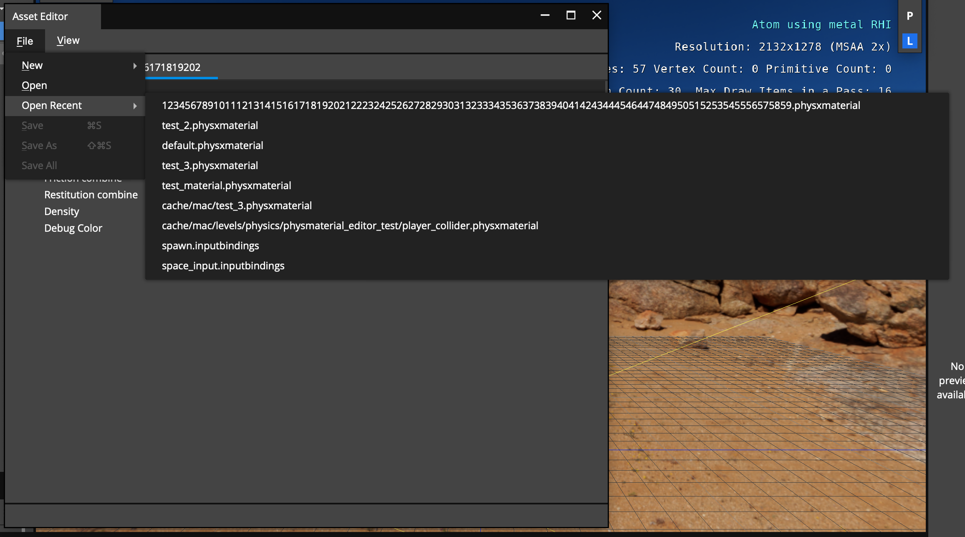Open the player_collider.physxmaterial recent entry

[350, 225]
